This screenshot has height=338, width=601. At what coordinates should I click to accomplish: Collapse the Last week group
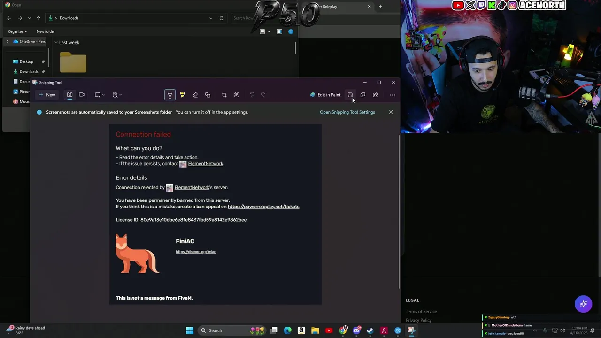(x=56, y=42)
